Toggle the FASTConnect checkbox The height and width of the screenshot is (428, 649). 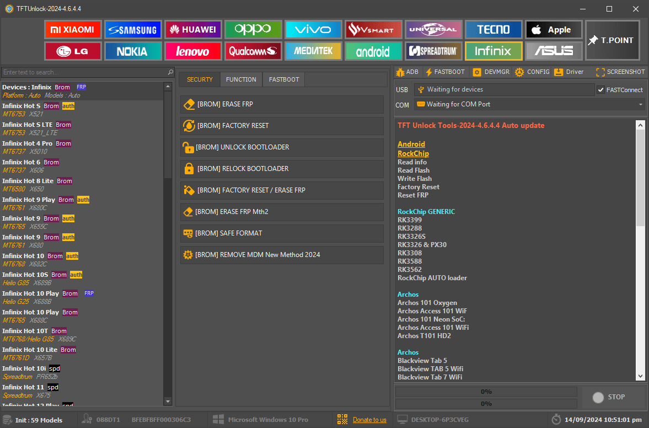click(x=601, y=90)
